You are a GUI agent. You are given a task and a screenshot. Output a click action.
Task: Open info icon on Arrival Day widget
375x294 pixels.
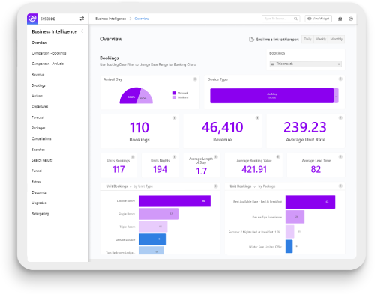click(195, 79)
